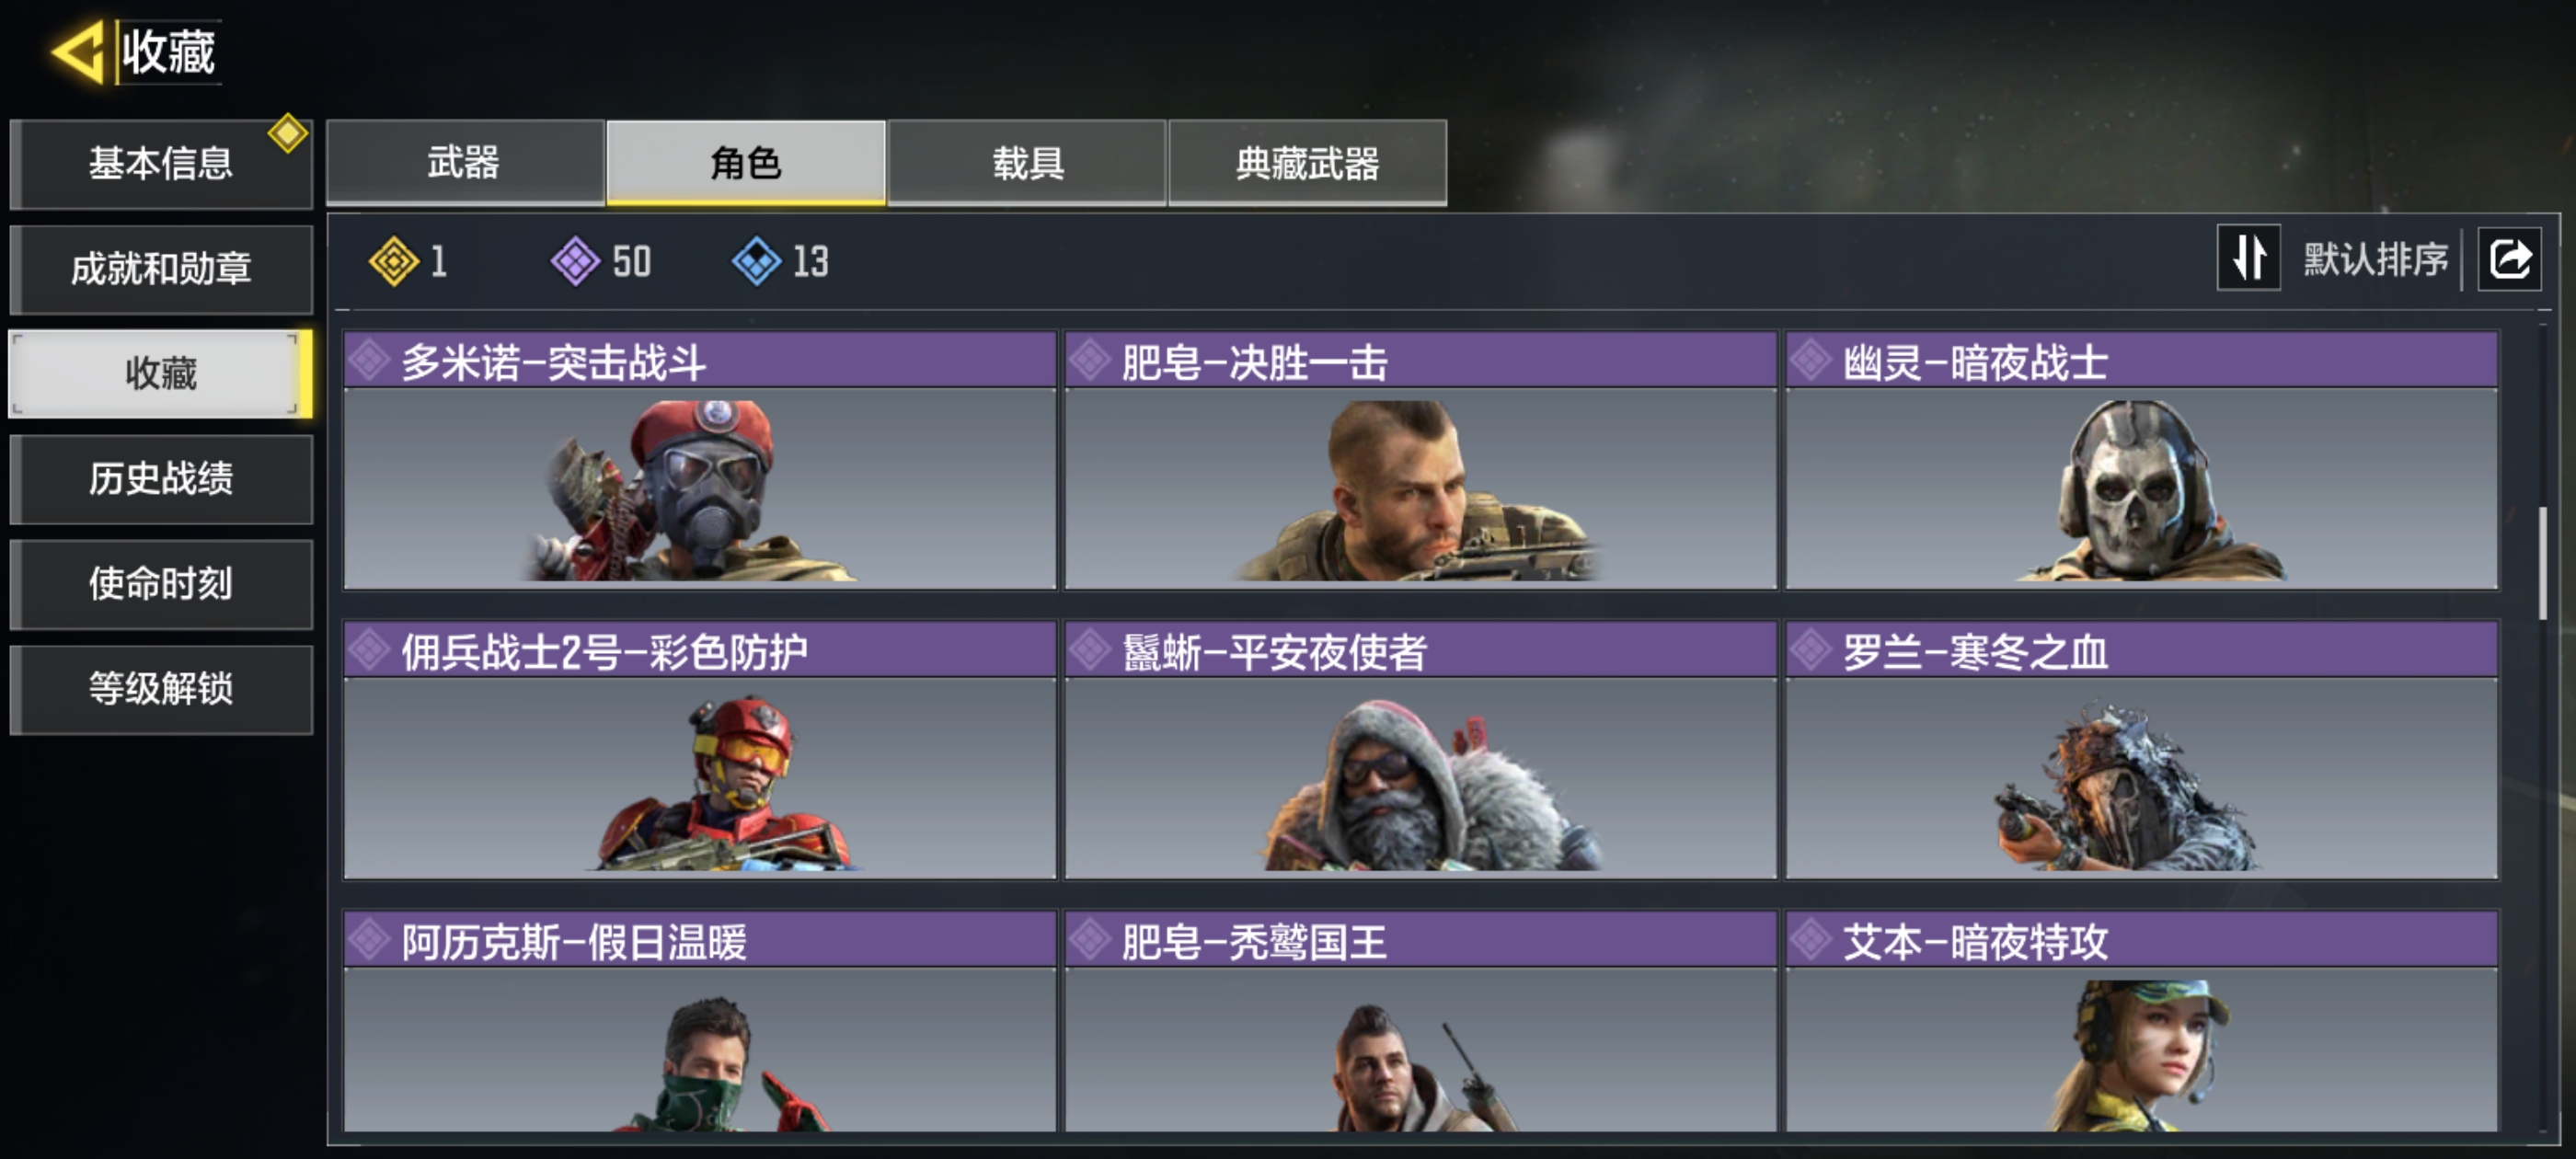Switch to the 载具 tab
The width and height of the screenshot is (2576, 1159).
tap(1027, 163)
